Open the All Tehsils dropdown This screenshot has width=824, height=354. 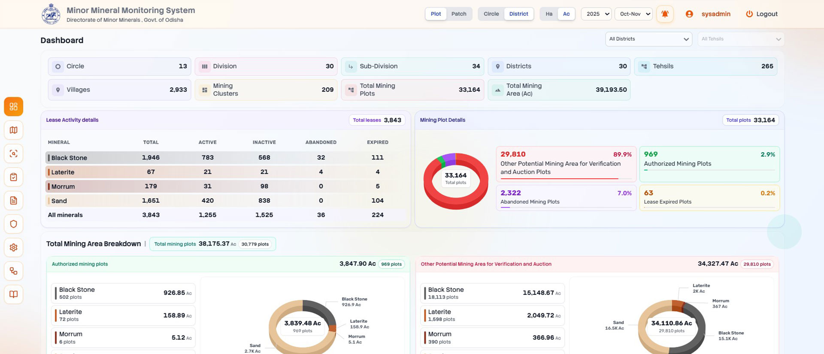tap(741, 39)
